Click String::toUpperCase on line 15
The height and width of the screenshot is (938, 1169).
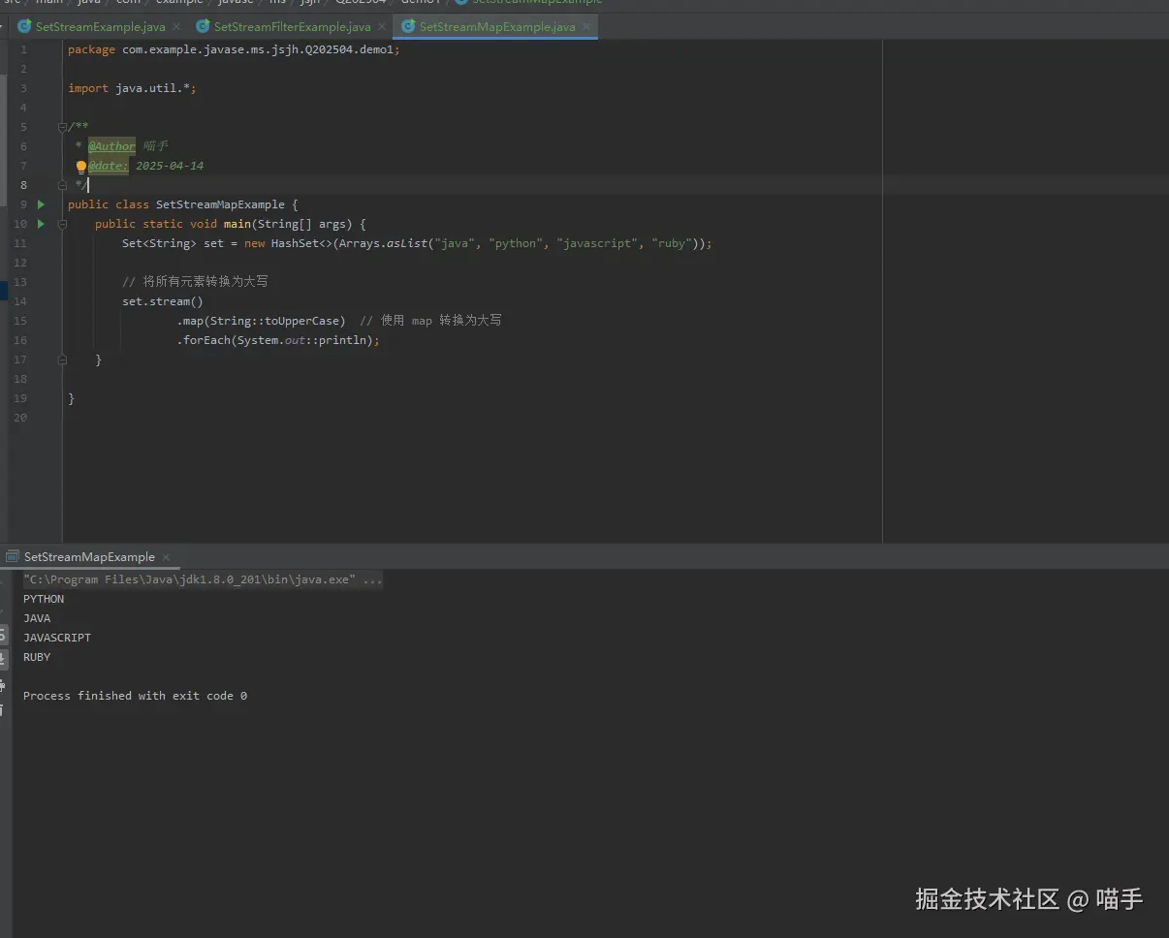[x=276, y=321]
